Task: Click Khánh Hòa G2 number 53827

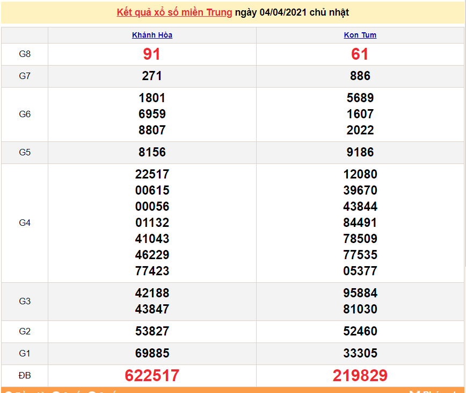Action: (152, 332)
